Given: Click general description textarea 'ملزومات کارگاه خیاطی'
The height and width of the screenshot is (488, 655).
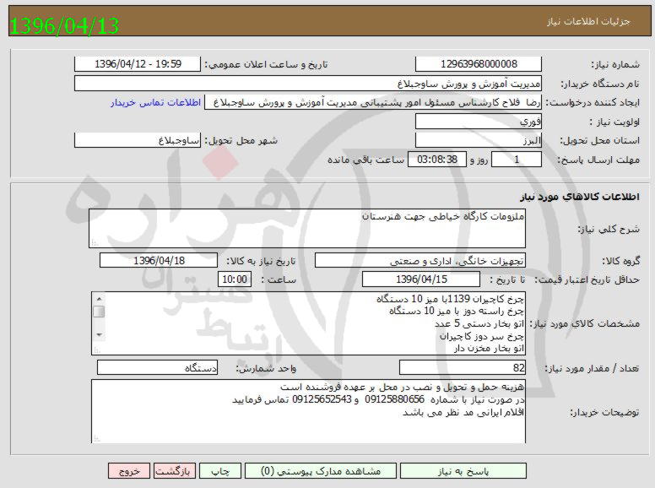Looking at the screenshot, I should tap(307, 229).
